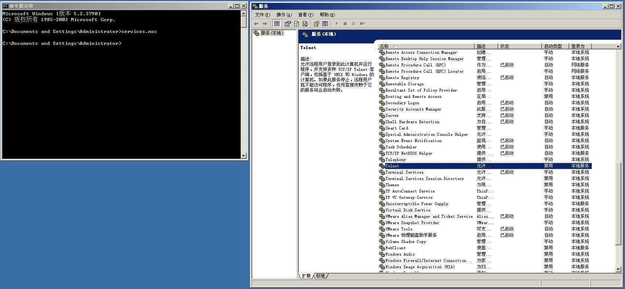Open the 文件(F) menu
Screen dimensions: 625x289
click(x=262, y=15)
